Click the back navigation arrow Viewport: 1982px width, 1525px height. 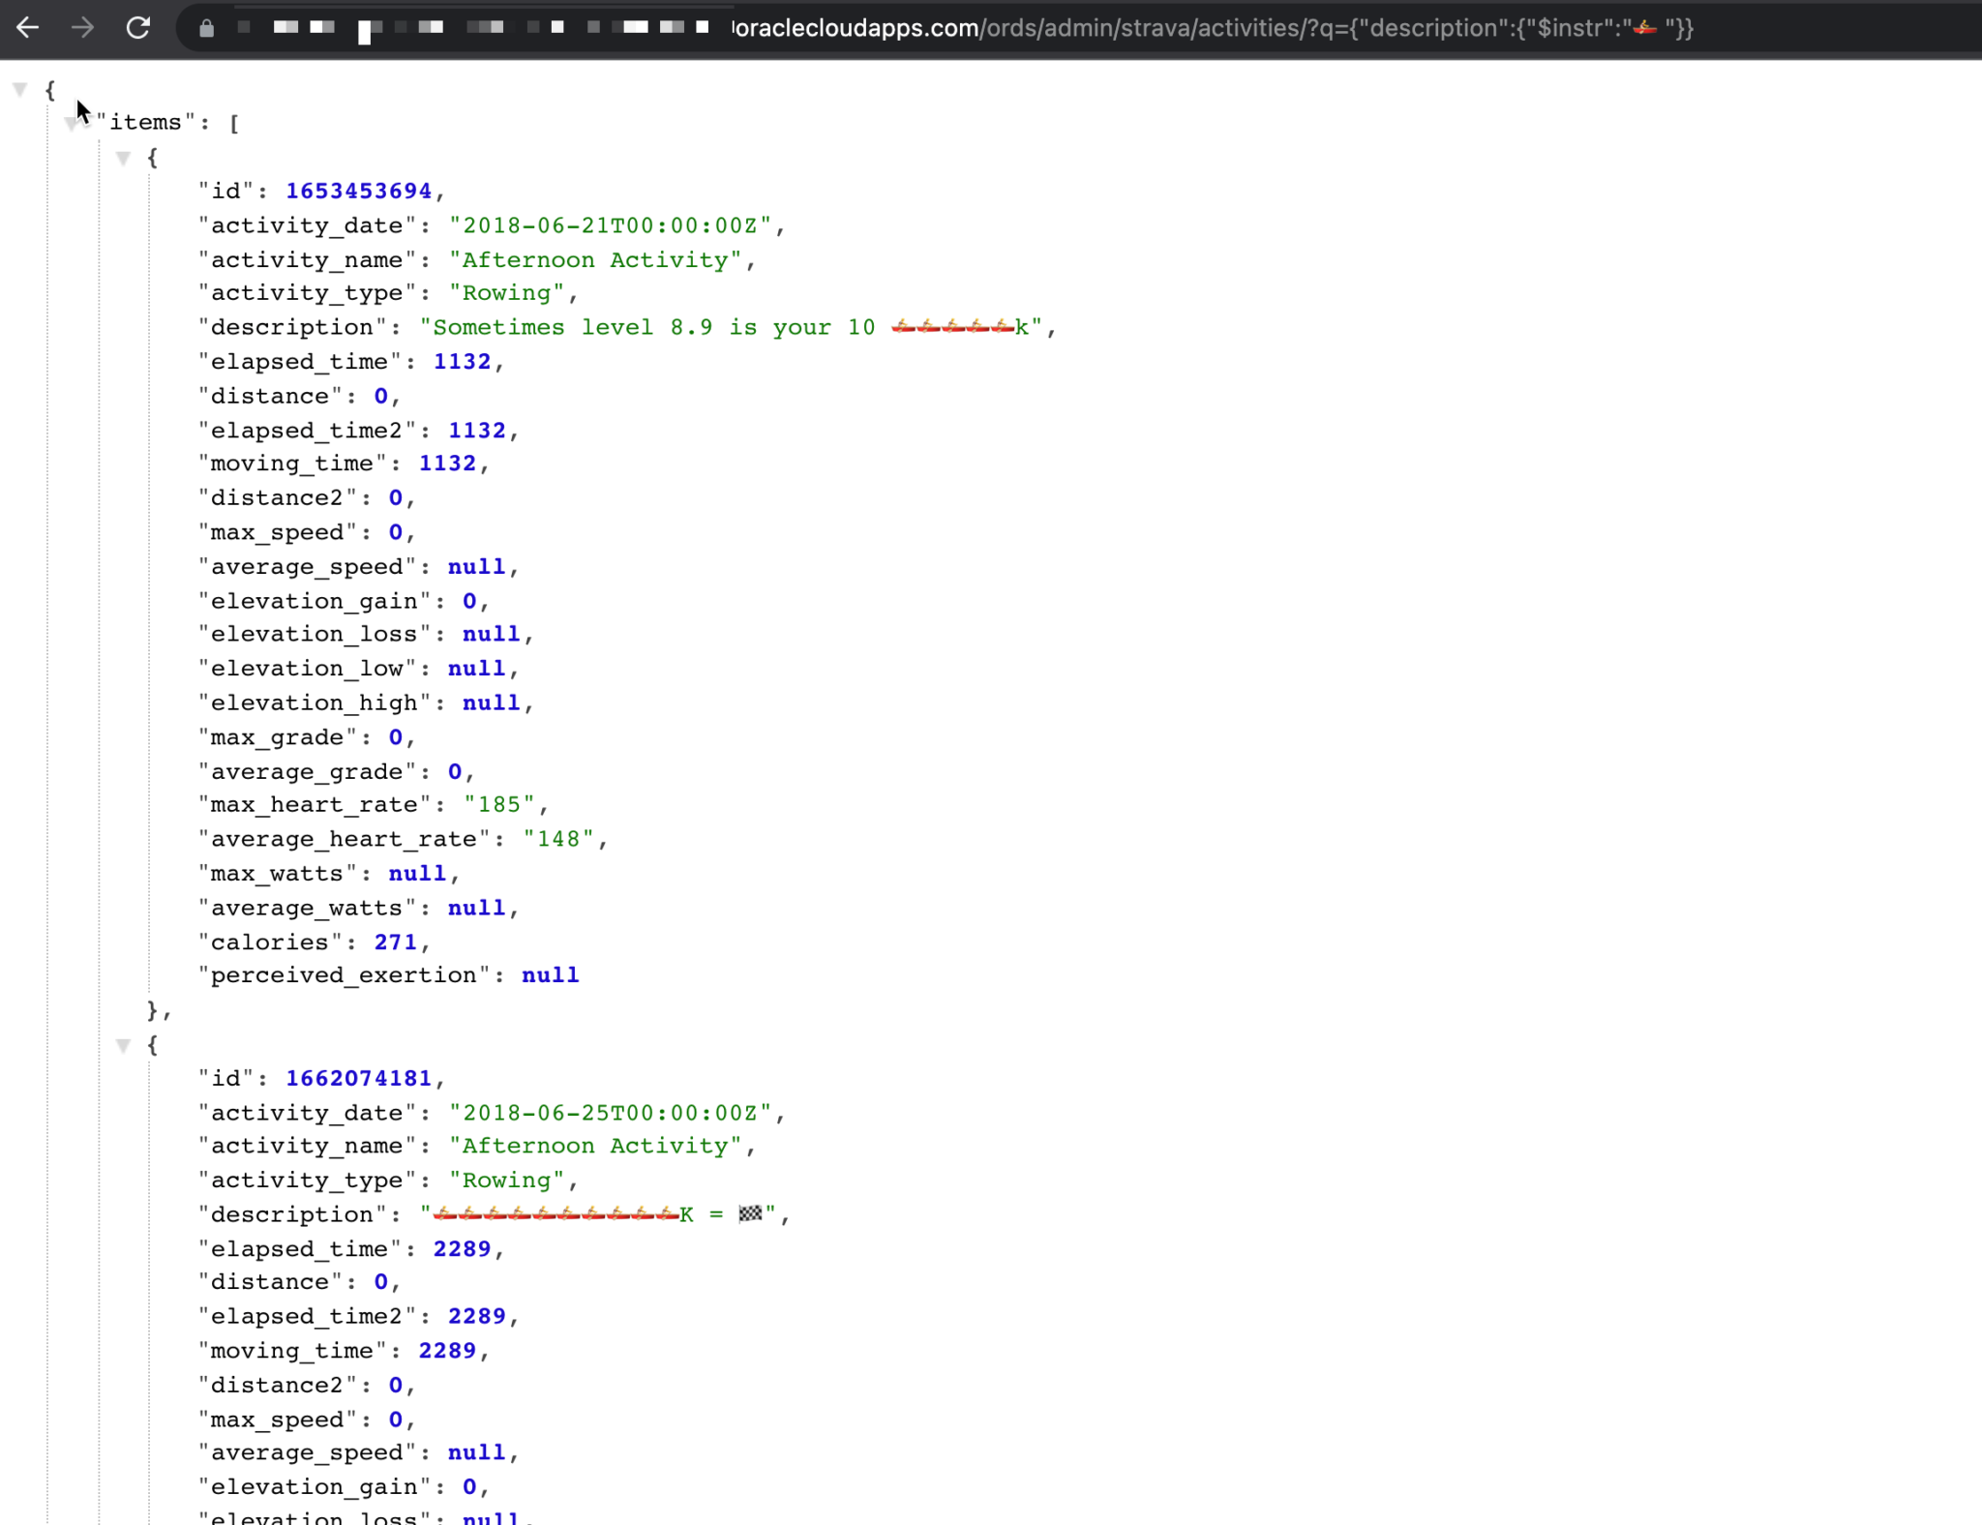[28, 28]
